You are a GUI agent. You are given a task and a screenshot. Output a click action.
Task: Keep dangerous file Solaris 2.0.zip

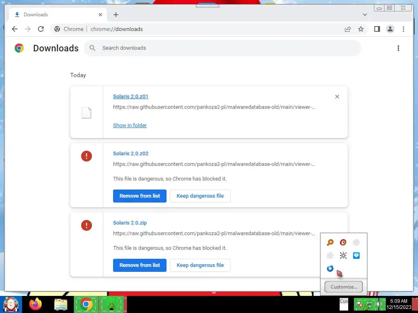(200, 265)
